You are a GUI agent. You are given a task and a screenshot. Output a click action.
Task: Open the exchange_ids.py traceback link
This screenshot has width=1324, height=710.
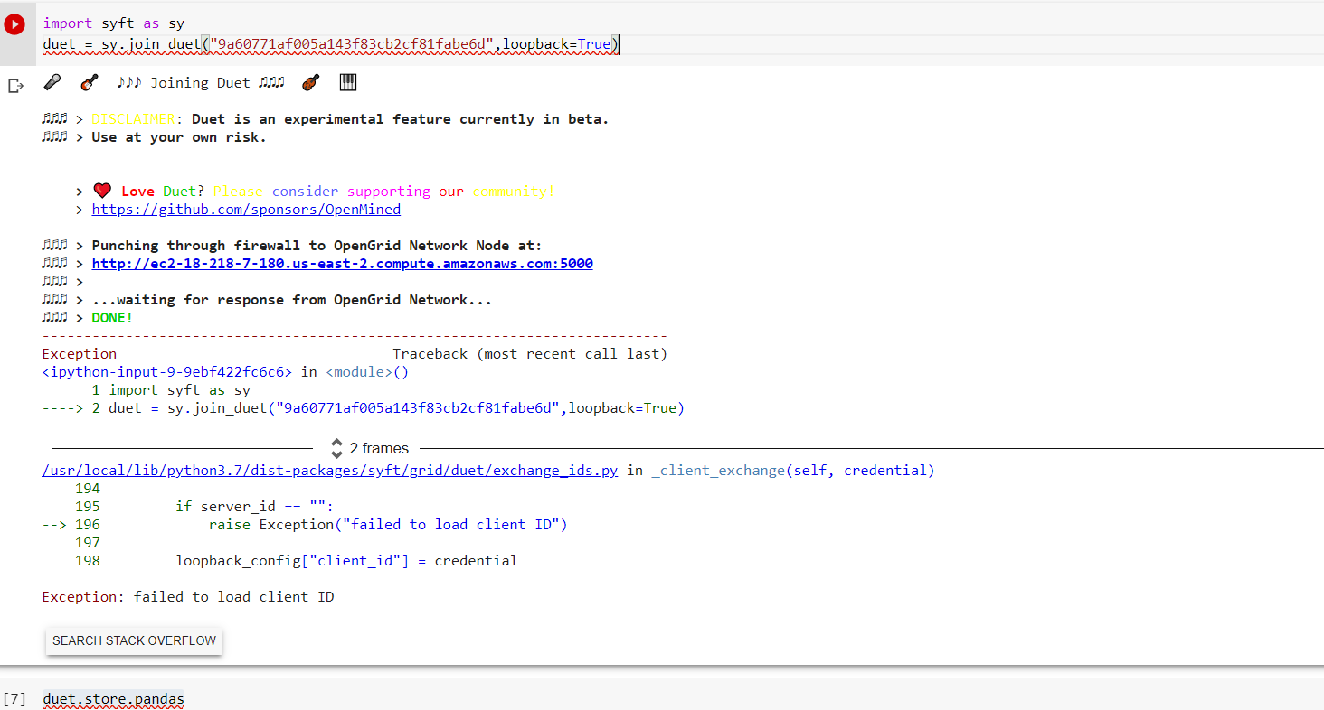coord(329,470)
